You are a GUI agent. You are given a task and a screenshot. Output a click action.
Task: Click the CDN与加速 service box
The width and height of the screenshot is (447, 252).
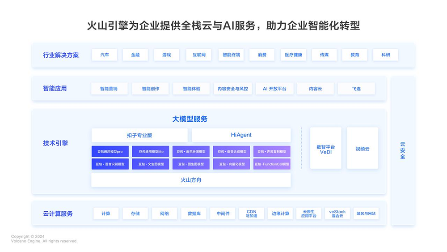pyautogui.click(x=251, y=214)
